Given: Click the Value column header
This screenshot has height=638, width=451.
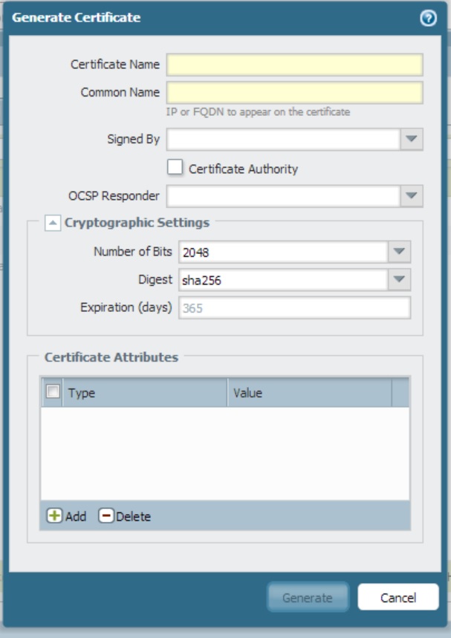Looking at the screenshot, I should pyautogui.click(x=308, y=393).
